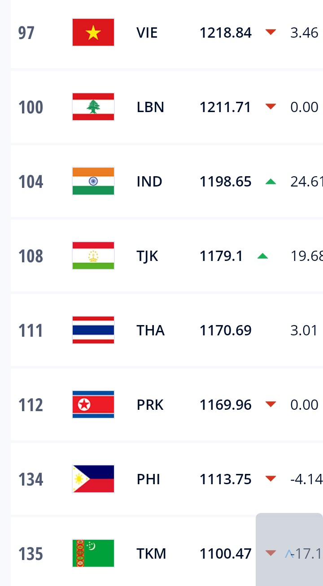Tap the Vietnam flag icon
The image size is (323, 586).
[93, 32]
